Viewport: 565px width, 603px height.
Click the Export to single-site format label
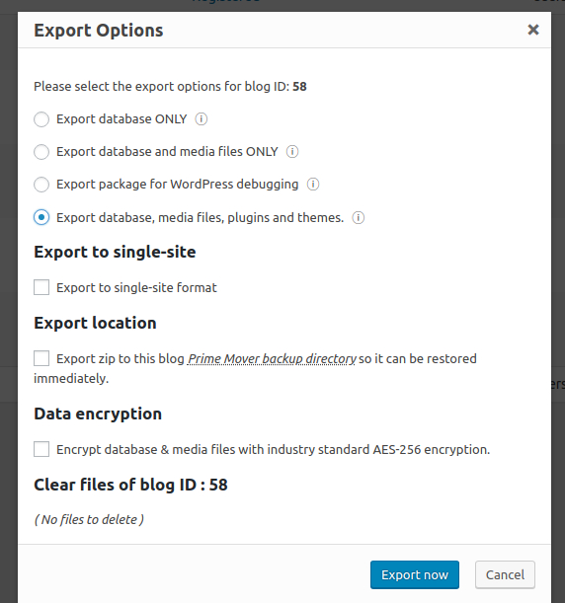coord(136,287)
